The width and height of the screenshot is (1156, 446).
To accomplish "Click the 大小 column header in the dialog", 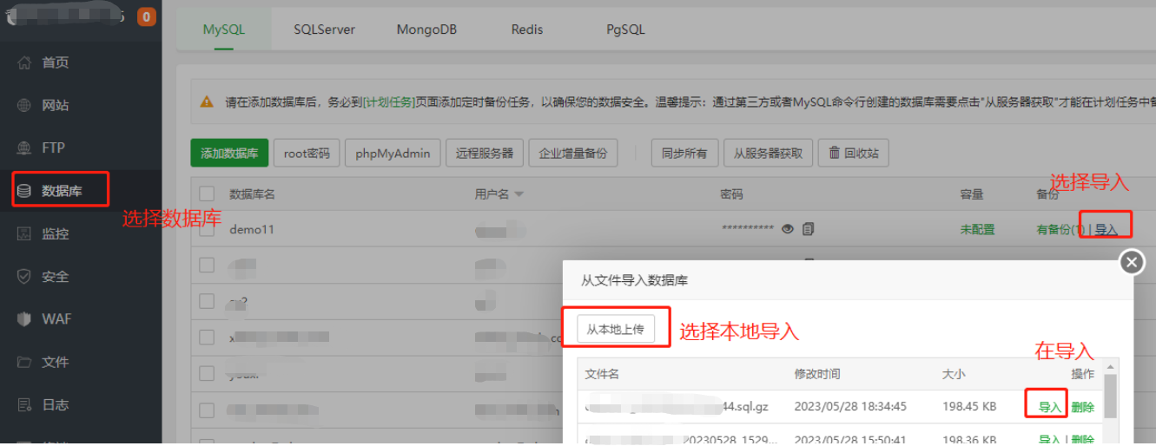I will coord(954,374).
